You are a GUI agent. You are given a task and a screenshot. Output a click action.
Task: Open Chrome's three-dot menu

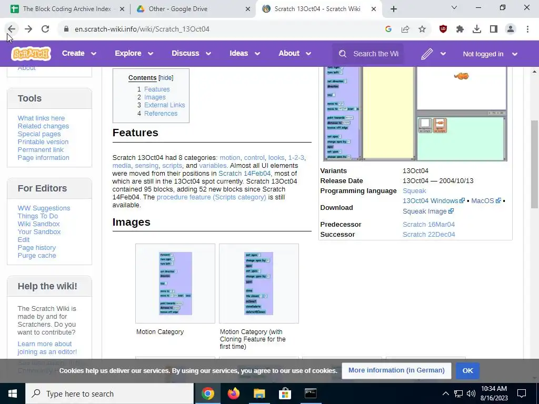527,29
